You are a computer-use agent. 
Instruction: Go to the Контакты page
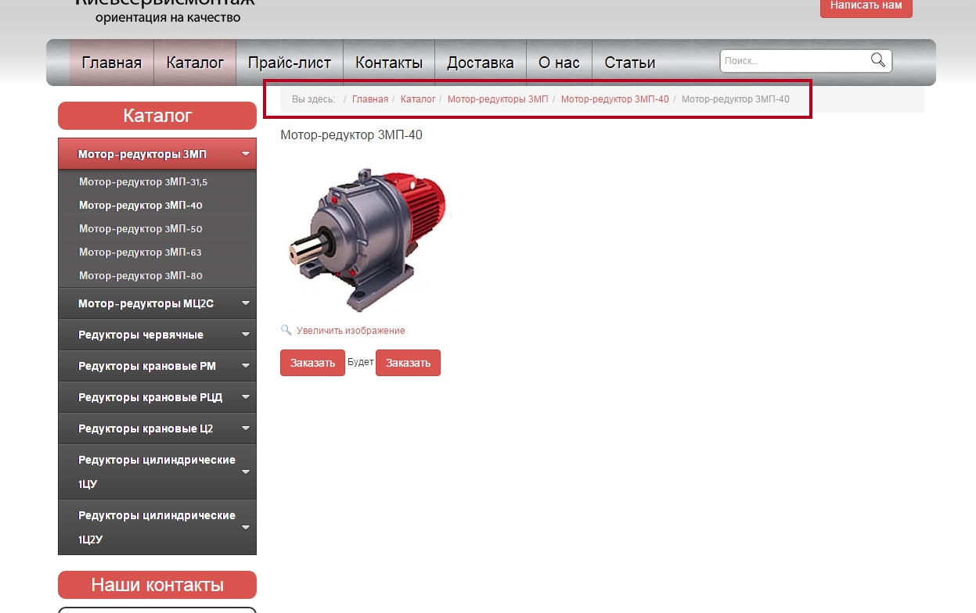[x=389, y=63]
